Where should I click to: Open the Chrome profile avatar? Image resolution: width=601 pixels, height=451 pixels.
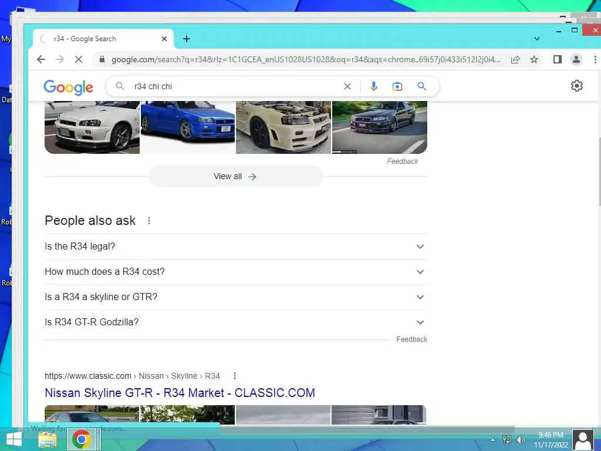[576, 59]
